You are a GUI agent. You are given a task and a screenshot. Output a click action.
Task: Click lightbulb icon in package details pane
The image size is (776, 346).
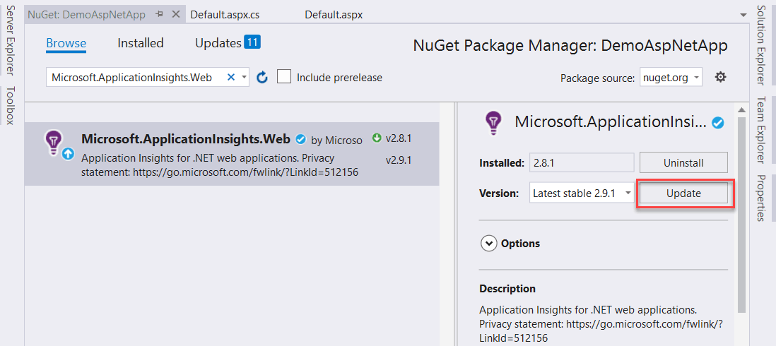(493, 121)
